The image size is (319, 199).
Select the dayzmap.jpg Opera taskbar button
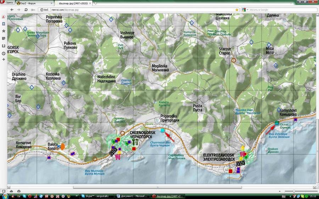coord(168,196)
